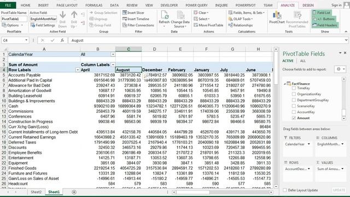Click in the PivotTable Name field

14,19
